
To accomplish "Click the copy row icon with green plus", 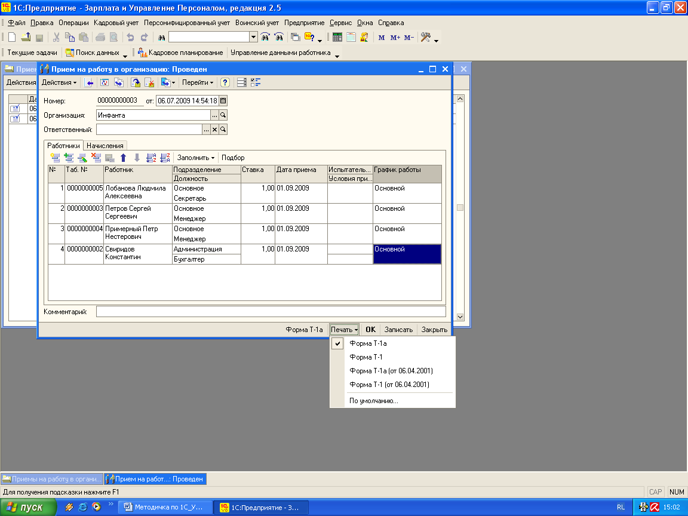I will point(69,158).
